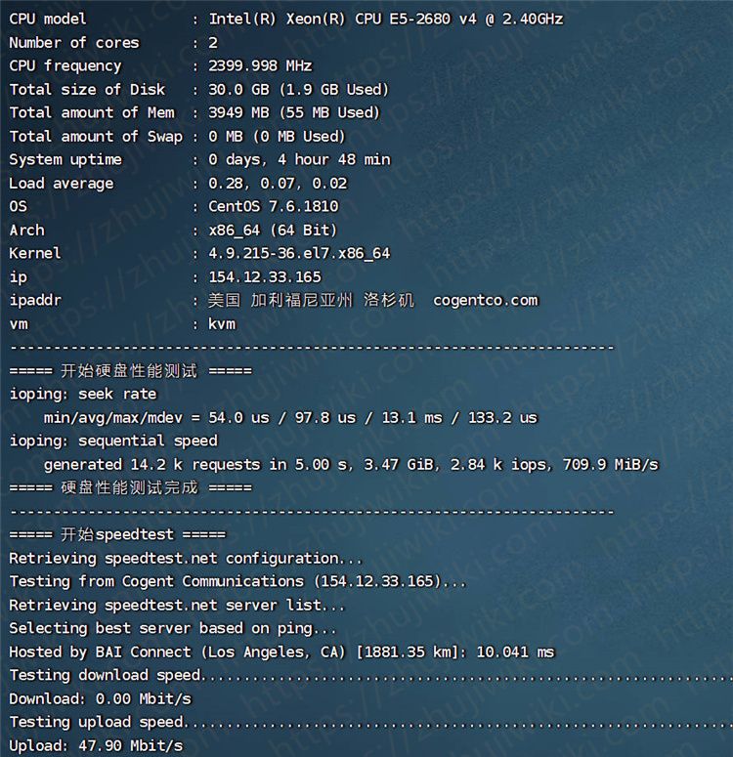Screen dimensions: 733x757
Task: Select the IP address on the ip line
Action: (264, 276)
